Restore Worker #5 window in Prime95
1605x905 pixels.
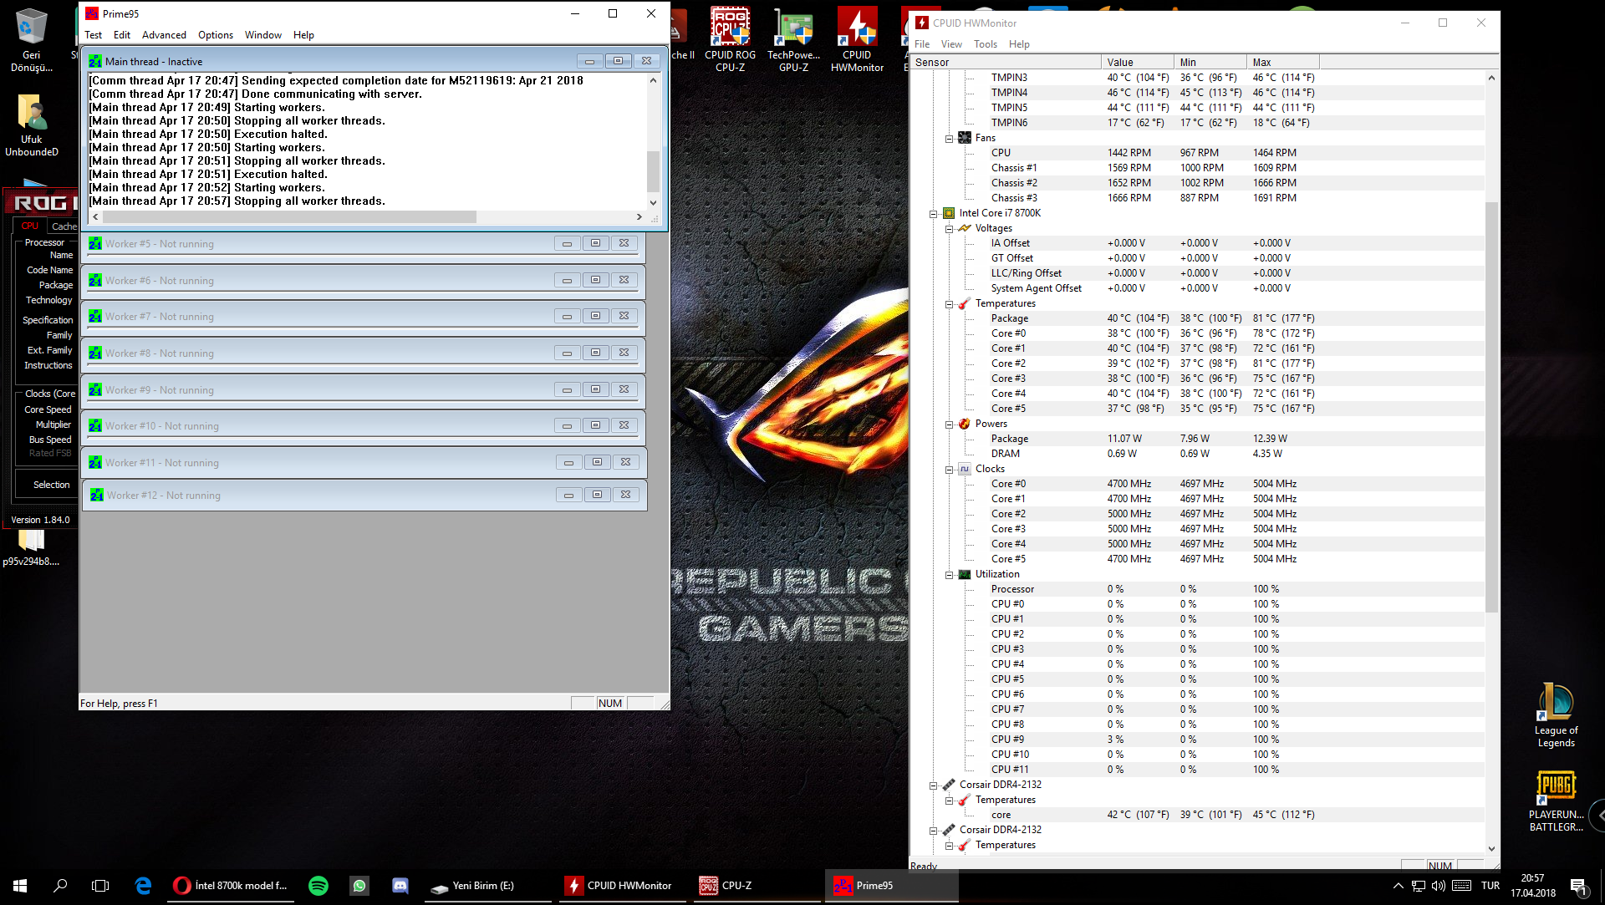click(595, 244)
